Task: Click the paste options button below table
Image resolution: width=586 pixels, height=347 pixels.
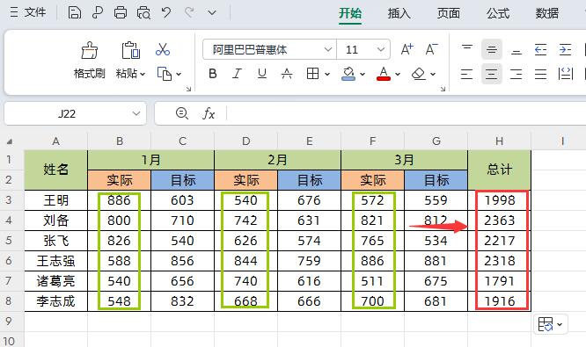Action: (550, 324)
